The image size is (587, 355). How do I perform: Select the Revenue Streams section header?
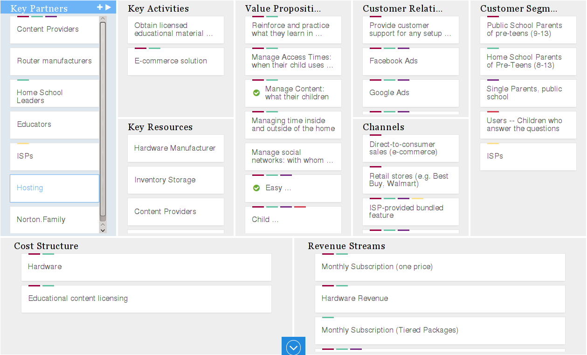pyautogui.click(x=346, y=246)
